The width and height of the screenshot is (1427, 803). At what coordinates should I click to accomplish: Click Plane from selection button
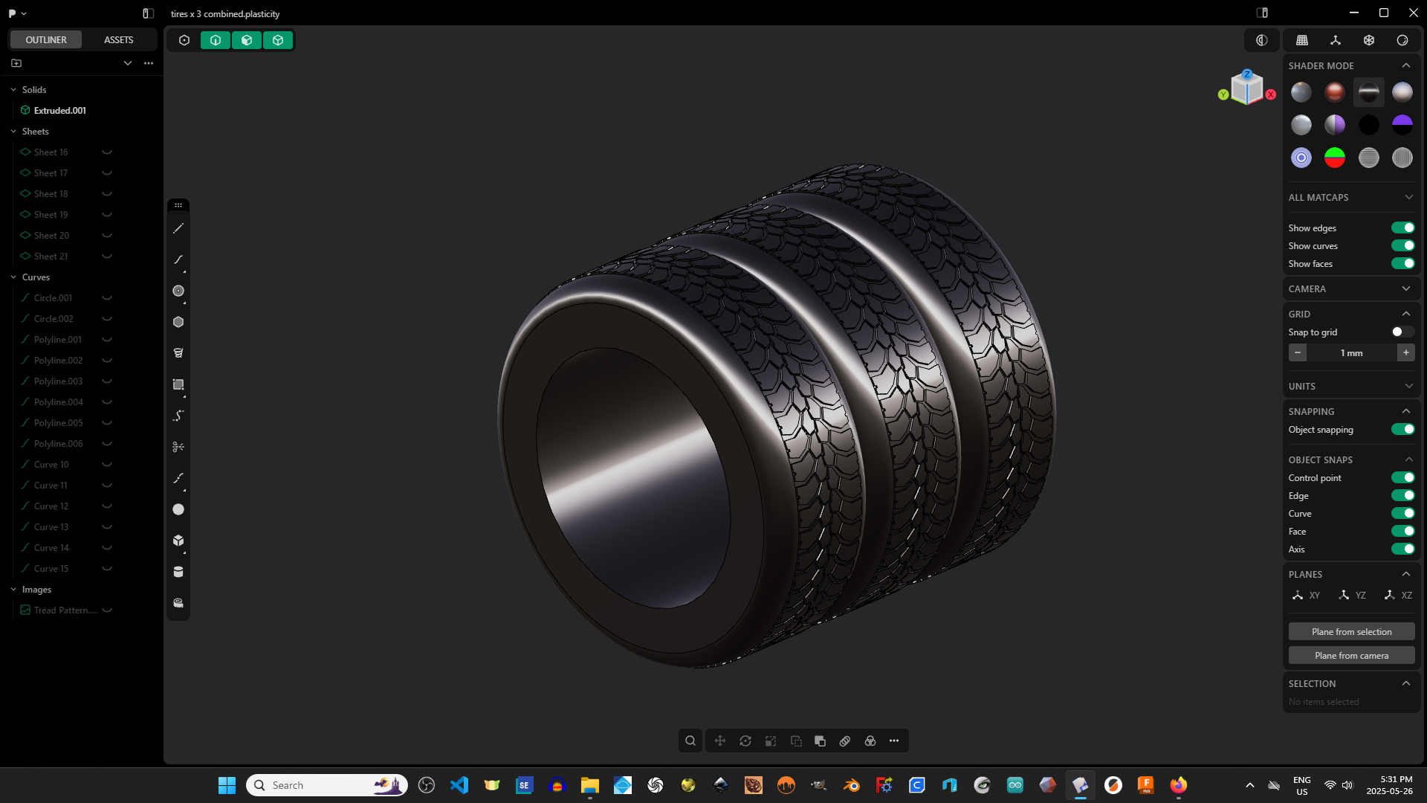[1351, 631]
